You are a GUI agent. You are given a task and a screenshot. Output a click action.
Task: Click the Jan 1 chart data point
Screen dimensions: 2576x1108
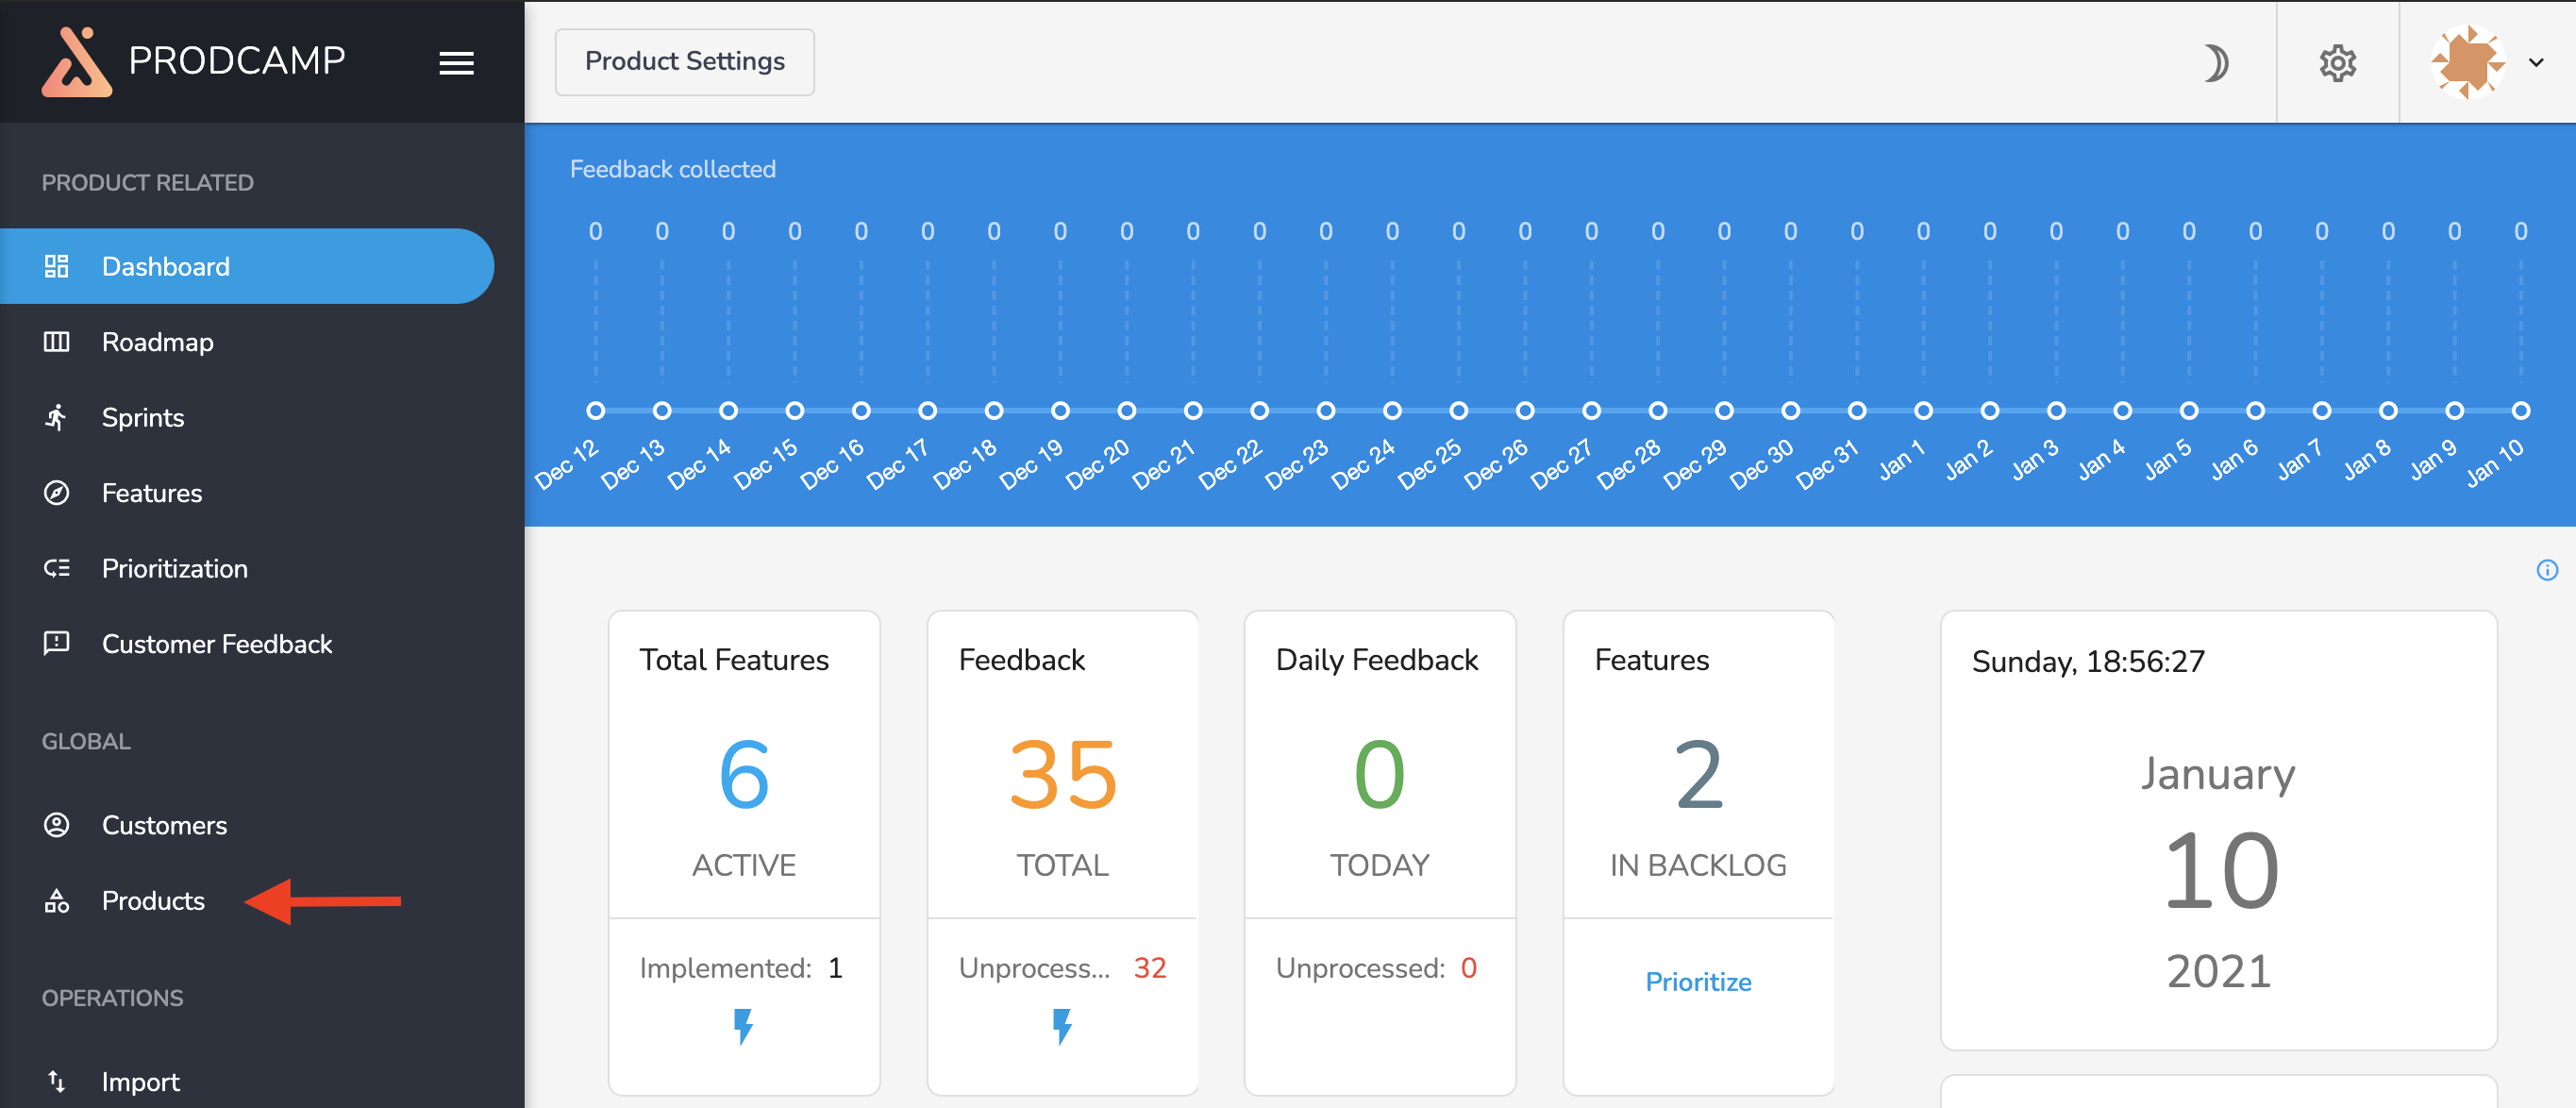(x=1923, y=411)
